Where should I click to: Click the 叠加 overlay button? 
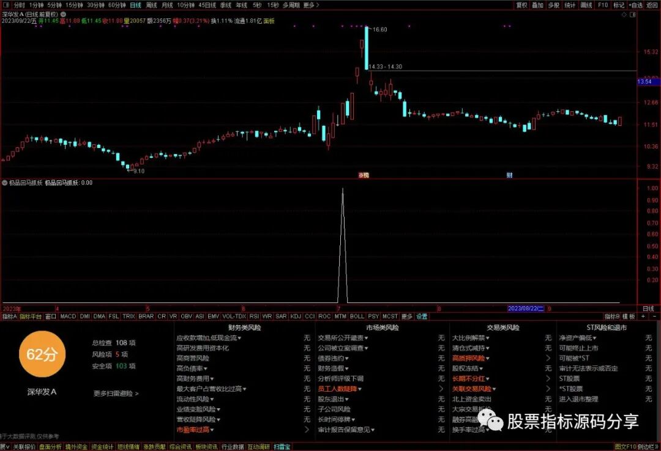(537, 5)
